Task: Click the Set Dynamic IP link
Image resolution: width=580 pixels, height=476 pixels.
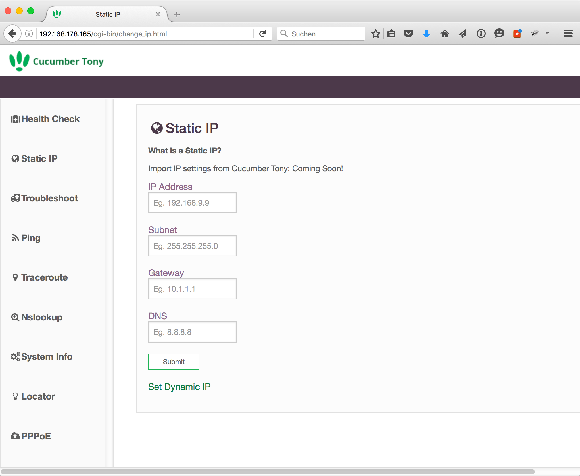Action: [x=180, y=387]
